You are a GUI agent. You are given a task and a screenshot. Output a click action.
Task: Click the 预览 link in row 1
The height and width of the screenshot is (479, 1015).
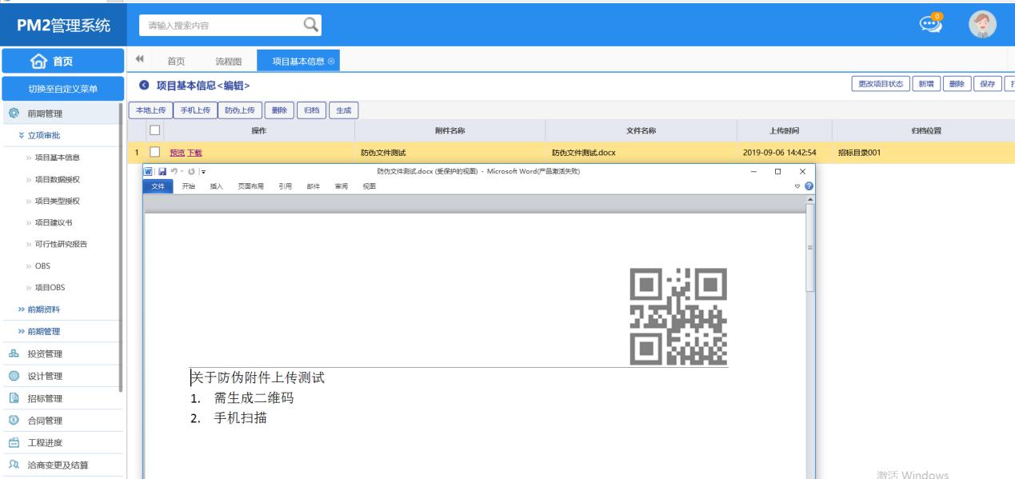177,152
